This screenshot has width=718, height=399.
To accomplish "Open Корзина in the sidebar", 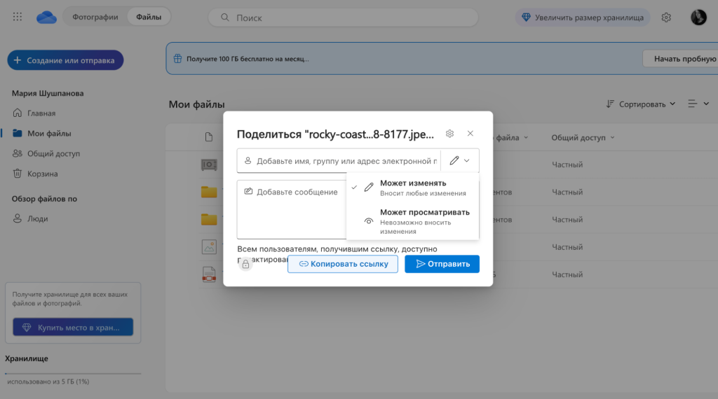I will (x=42, y=174).
